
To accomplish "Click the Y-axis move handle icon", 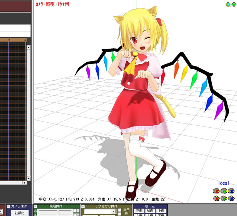I will pos(224,198).
